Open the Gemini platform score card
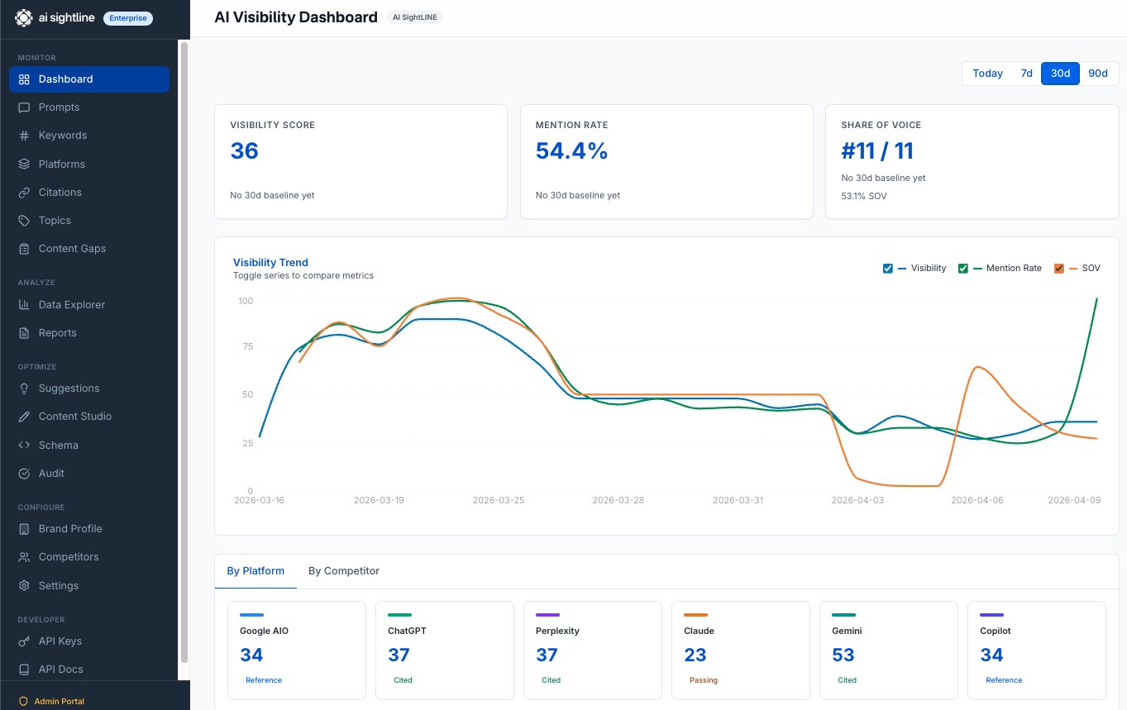Viewport: 1127px width, 710px height. pyautogui.click(x=889, y=650)
